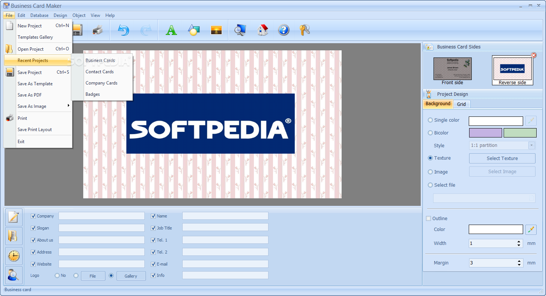546x296 pixels.
Task: Click the disabled eyedropper next to Single color
Action: 531,121
